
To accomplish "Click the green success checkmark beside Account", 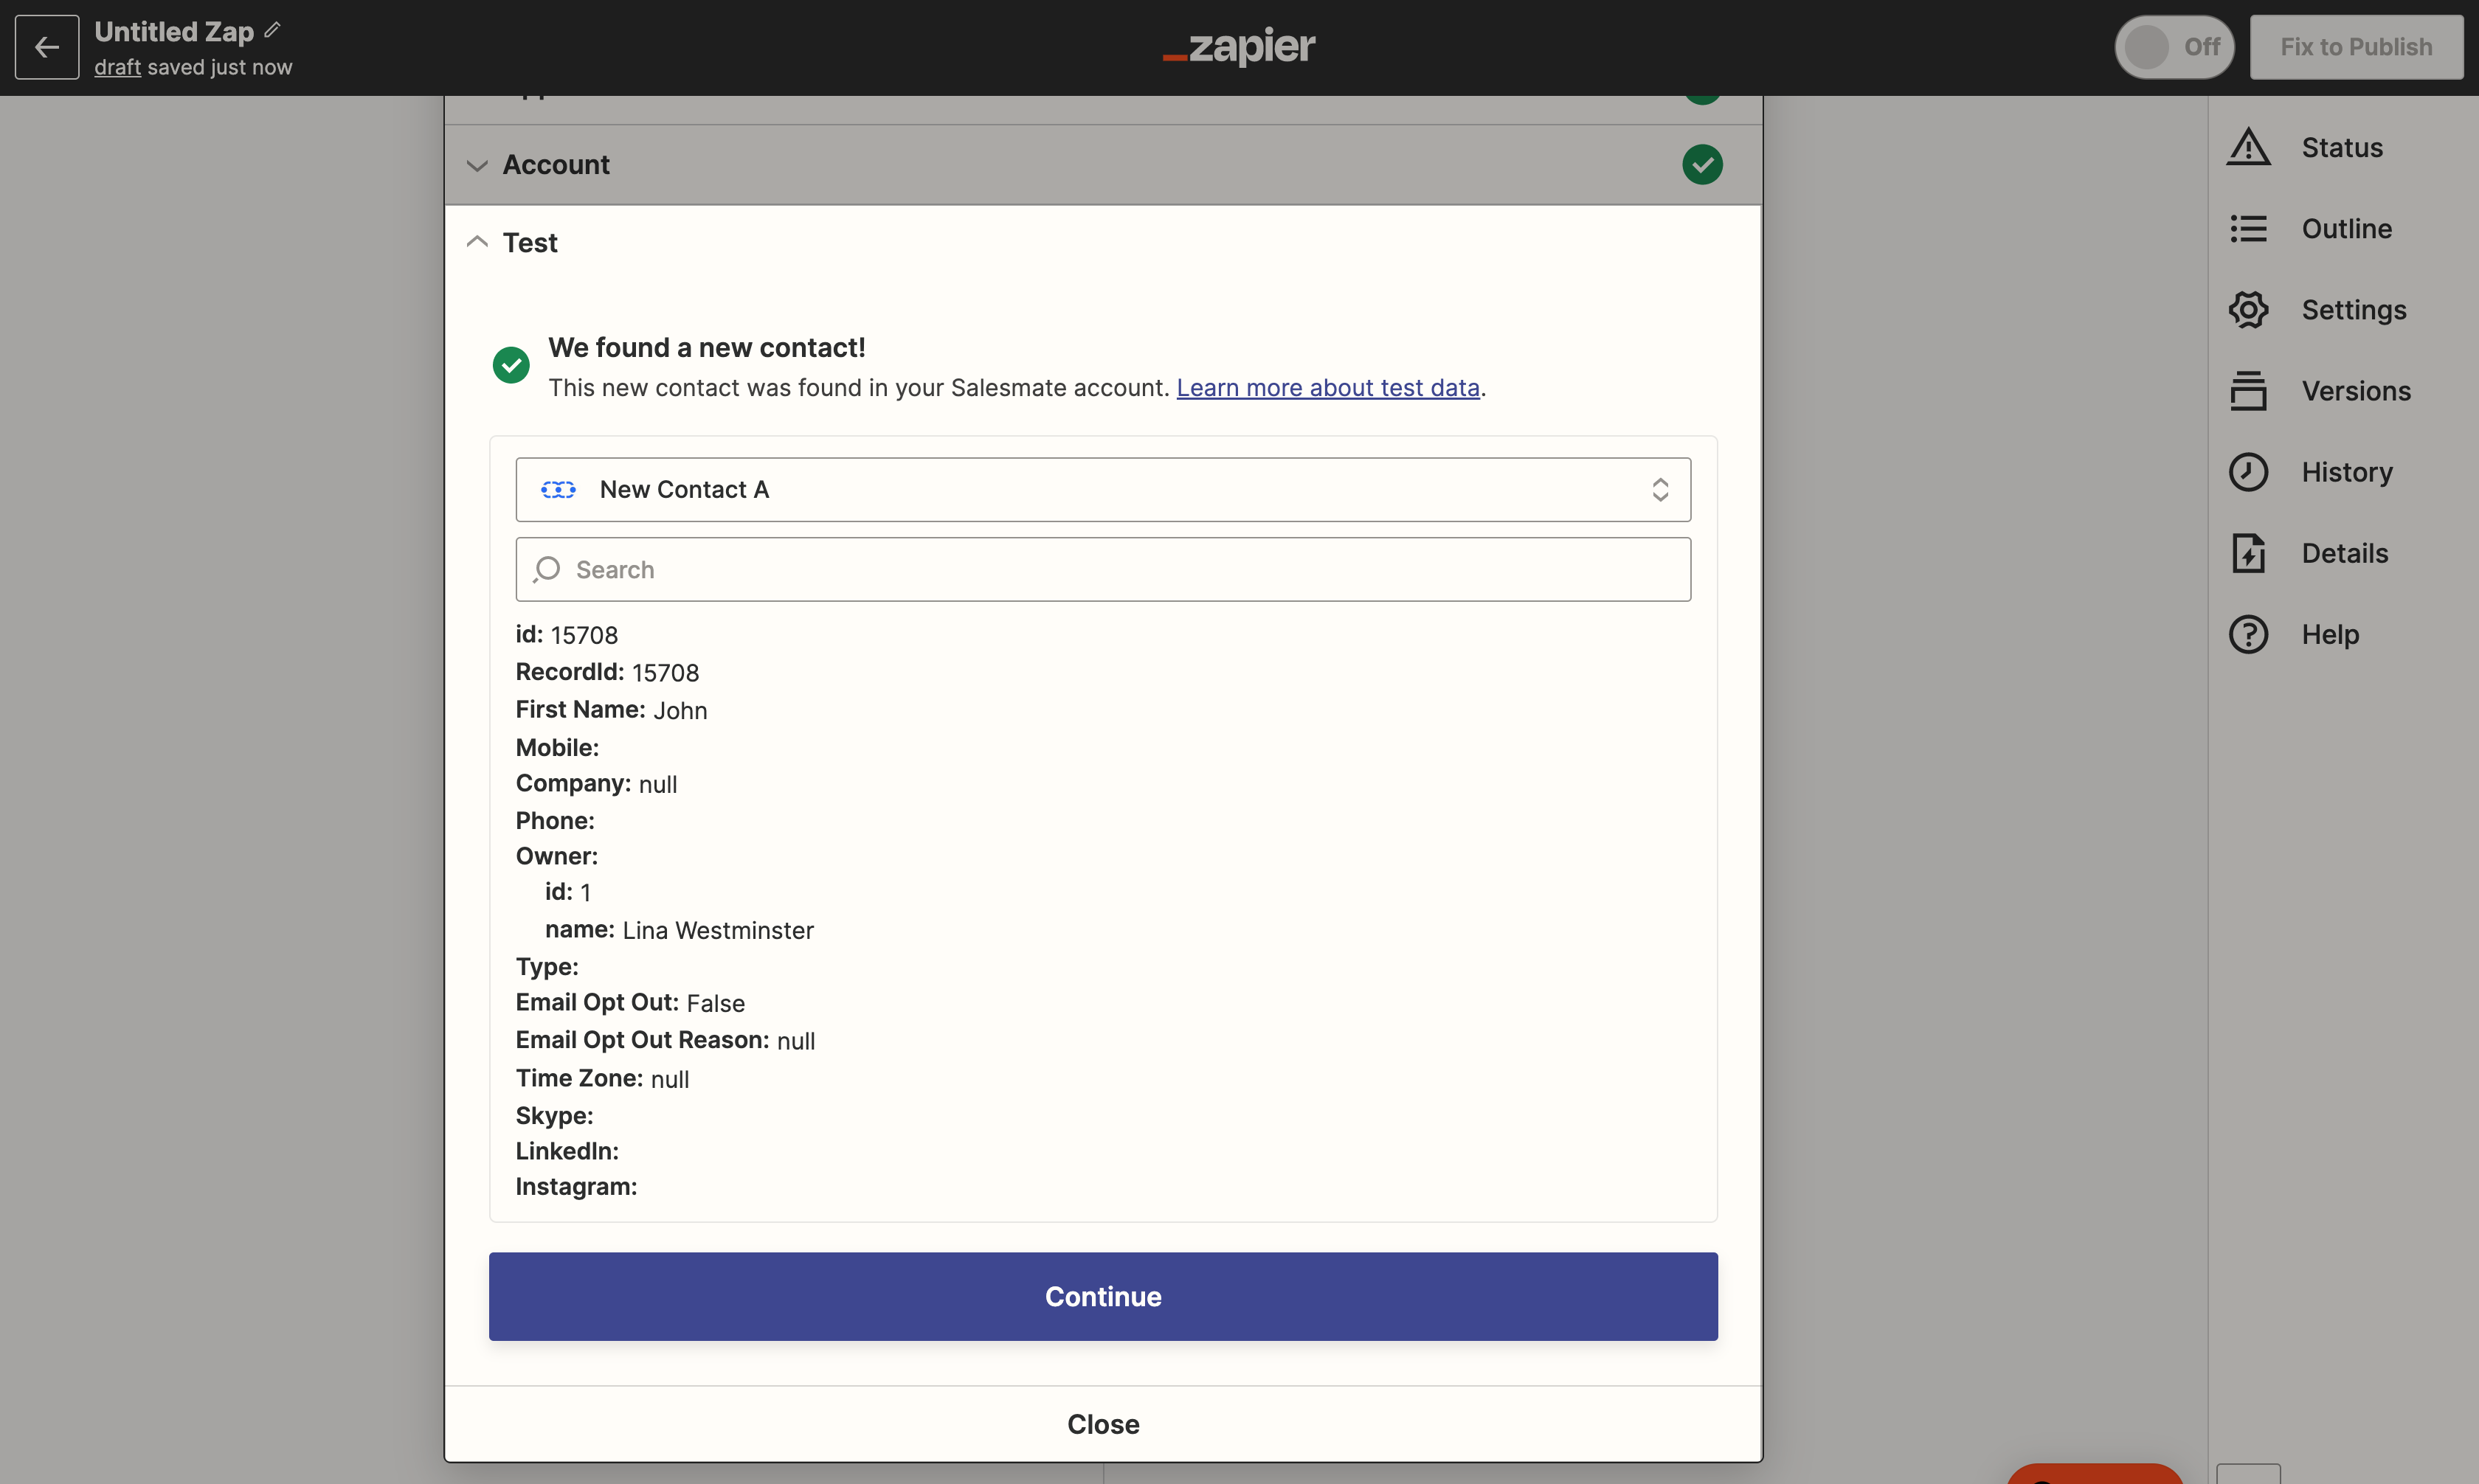I will pos(1702,164).
